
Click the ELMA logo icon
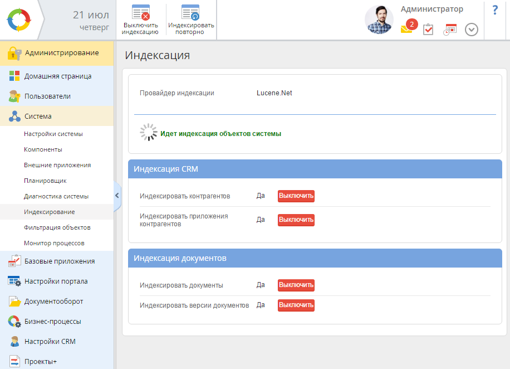pyautogui.click(x=20, y=20)
